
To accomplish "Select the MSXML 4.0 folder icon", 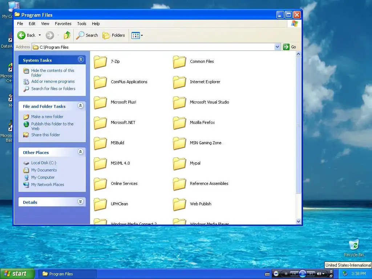I will pos(100,163).
